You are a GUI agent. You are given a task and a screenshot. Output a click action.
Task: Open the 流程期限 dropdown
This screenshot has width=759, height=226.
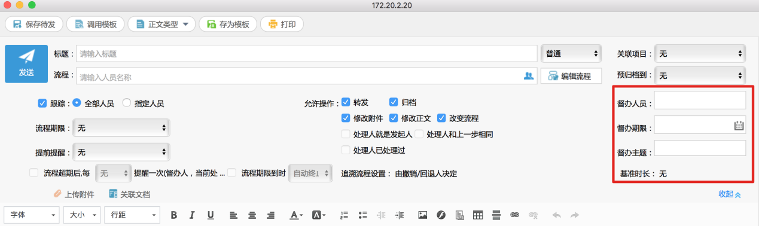pos(121,128)
